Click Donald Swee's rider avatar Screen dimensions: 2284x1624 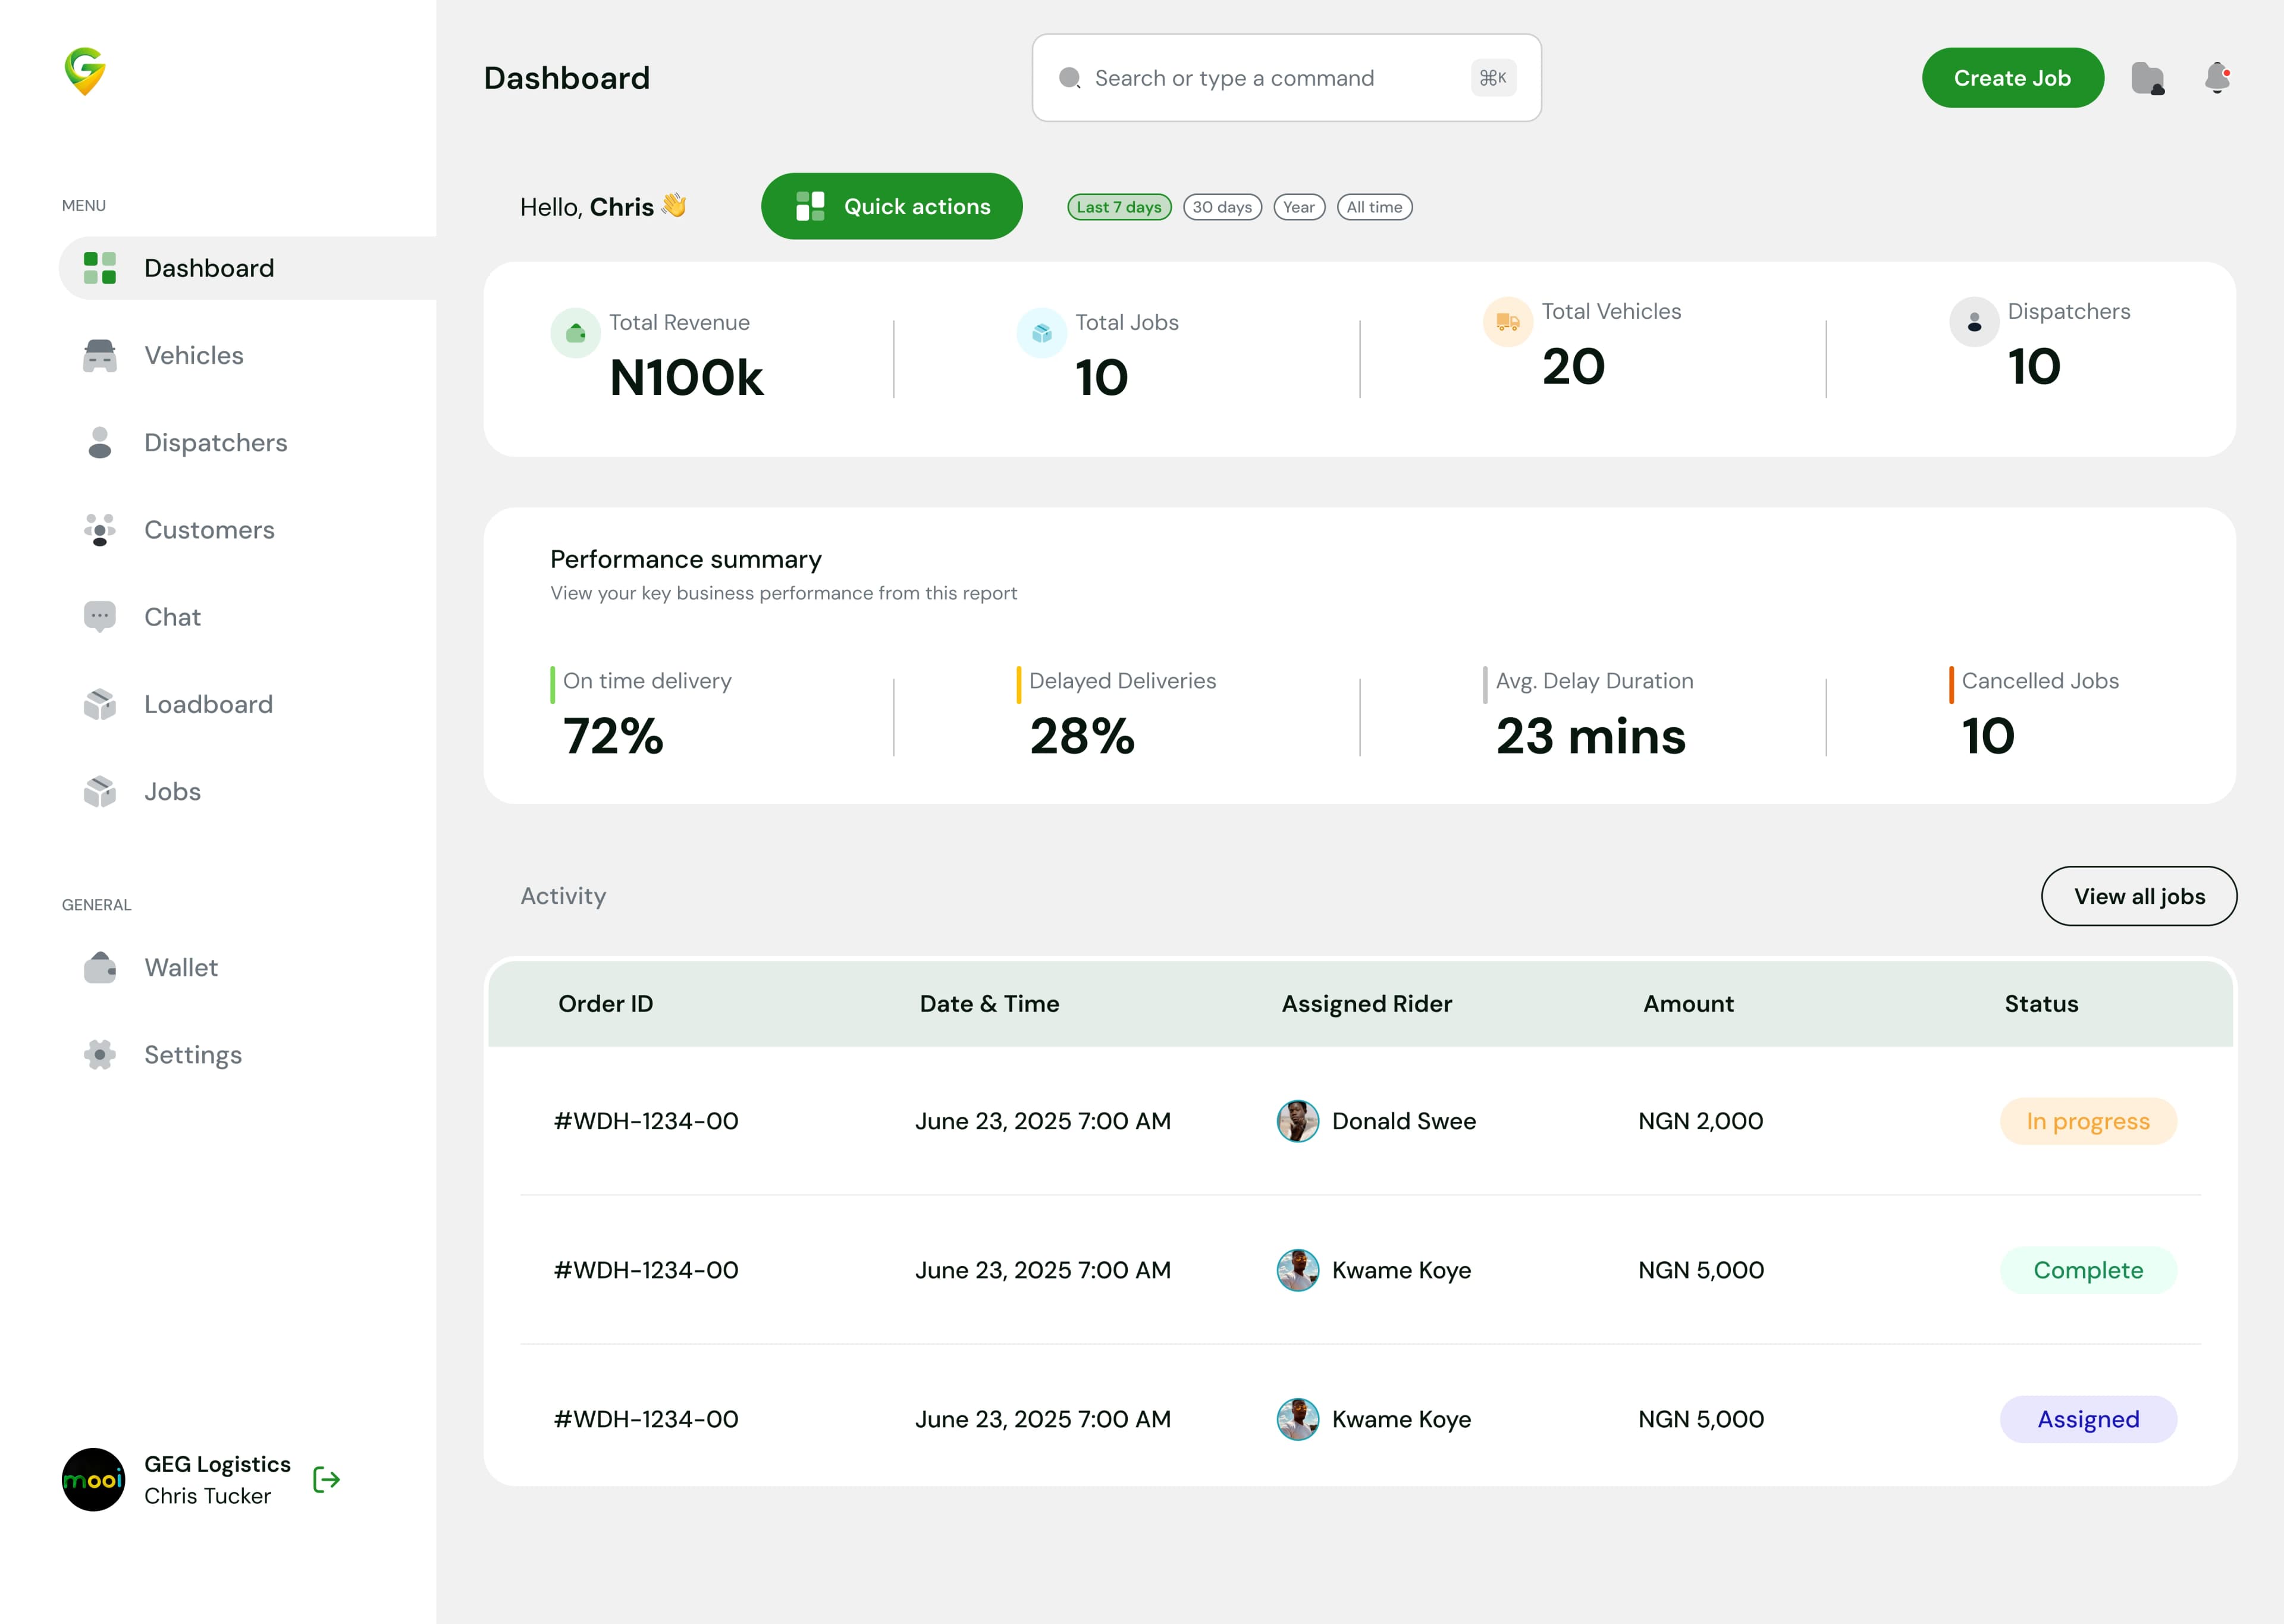(1298, 1121)
